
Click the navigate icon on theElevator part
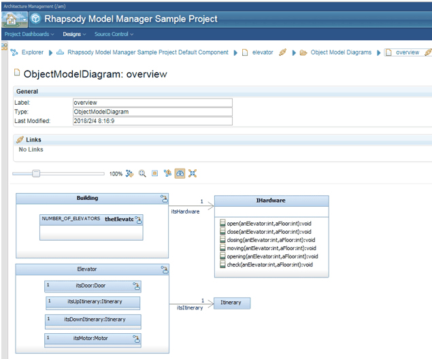pos(139,220)
